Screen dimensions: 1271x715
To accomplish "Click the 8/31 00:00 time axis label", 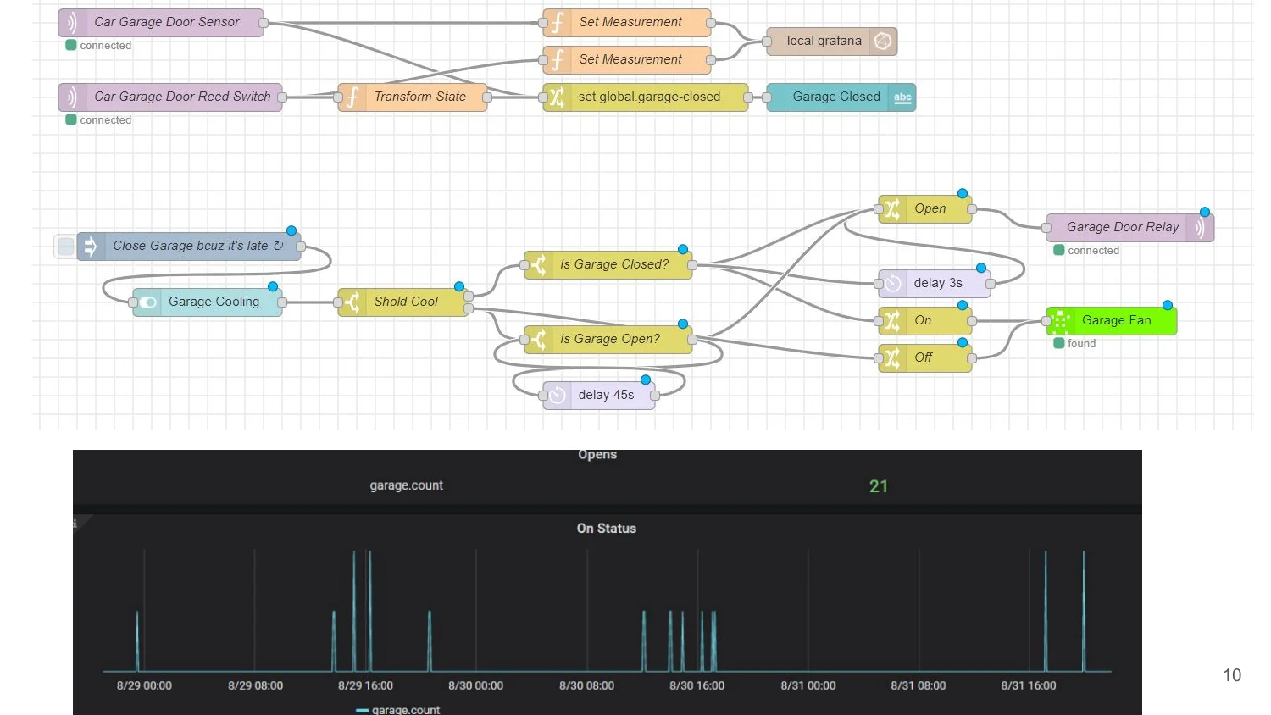I will point(808,685).
